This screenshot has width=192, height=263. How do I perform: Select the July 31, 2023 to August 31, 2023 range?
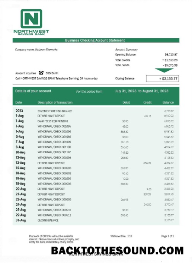click(x=141, y=91)
